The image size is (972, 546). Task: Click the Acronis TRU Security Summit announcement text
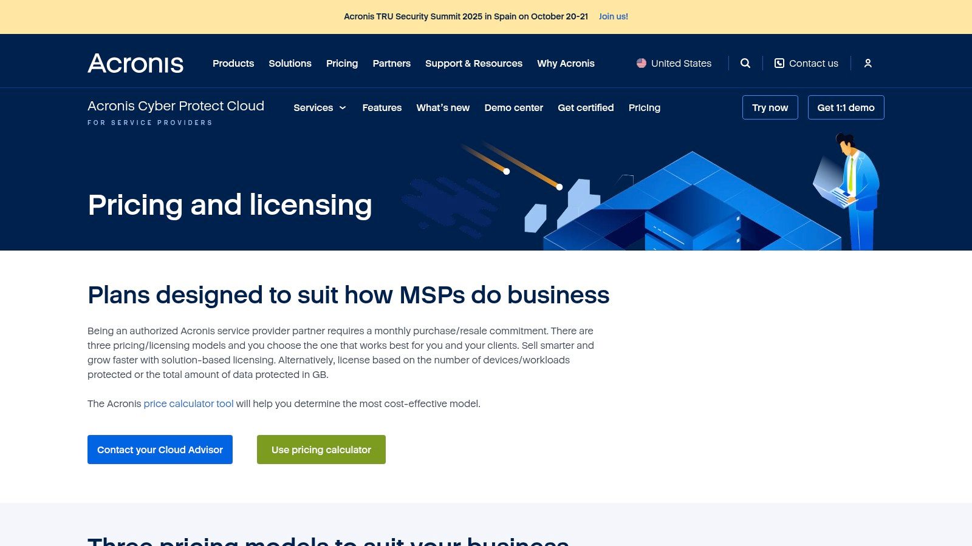pyautogui.click(x=466, y=16)
